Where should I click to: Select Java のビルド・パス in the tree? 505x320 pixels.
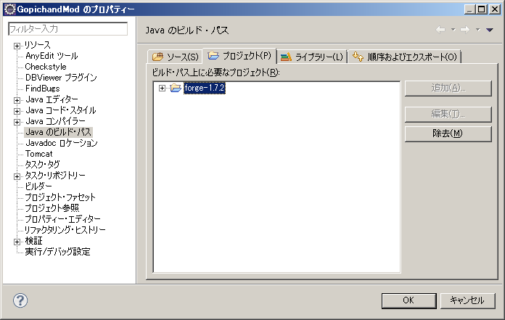click(x=58, y=132)
